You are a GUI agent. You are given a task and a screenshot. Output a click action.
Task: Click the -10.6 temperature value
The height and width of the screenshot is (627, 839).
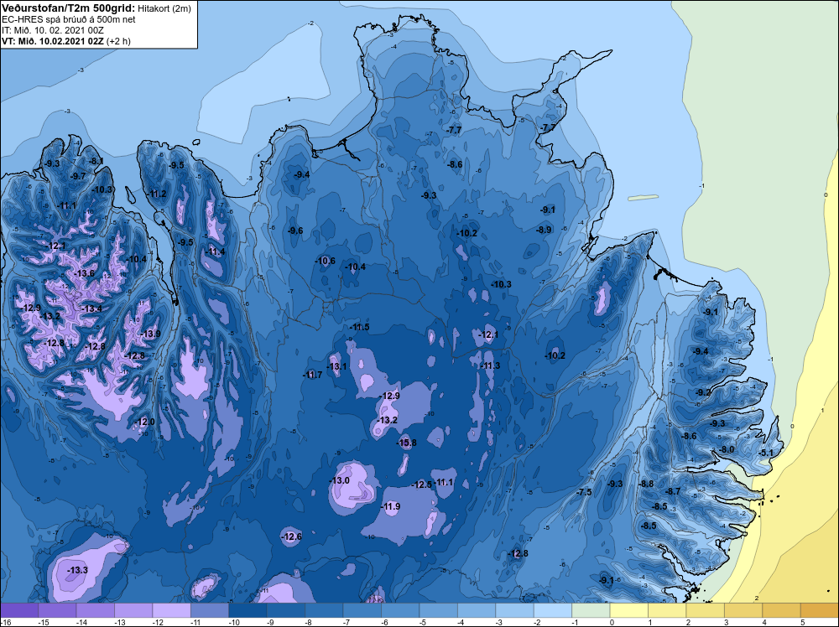[x=326, y=261]
